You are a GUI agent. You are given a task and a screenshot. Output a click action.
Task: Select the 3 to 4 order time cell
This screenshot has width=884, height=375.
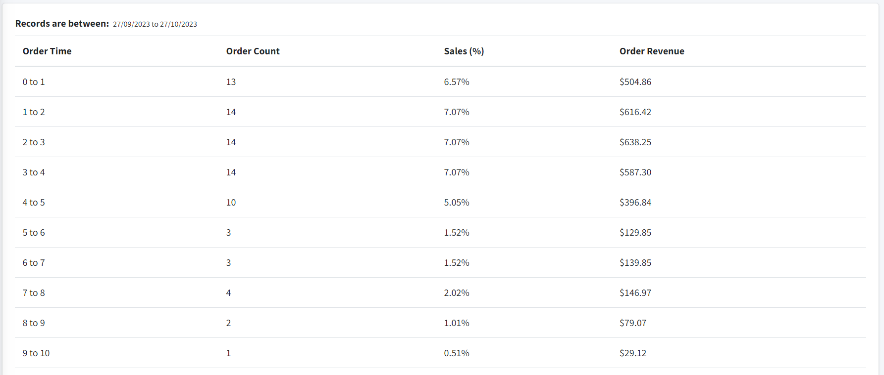(x=34, y=172)
